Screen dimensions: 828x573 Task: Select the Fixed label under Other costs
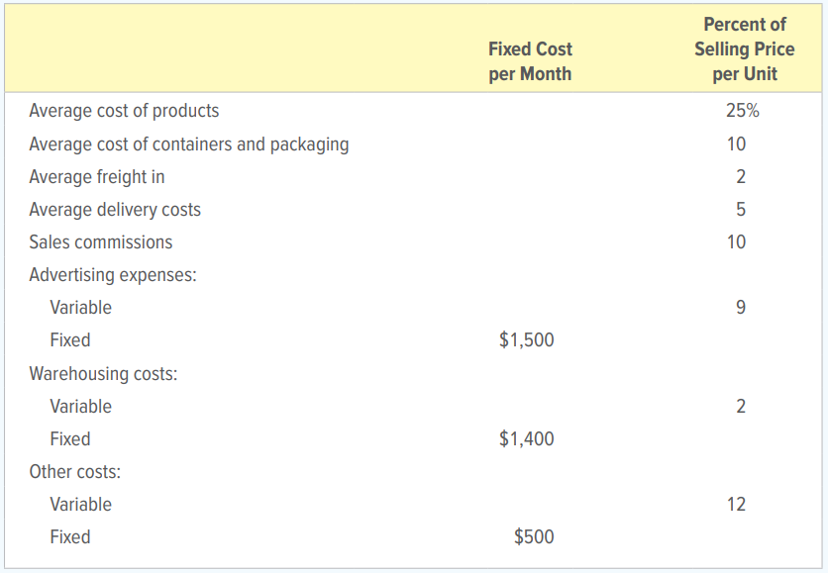tap(70, 537)
